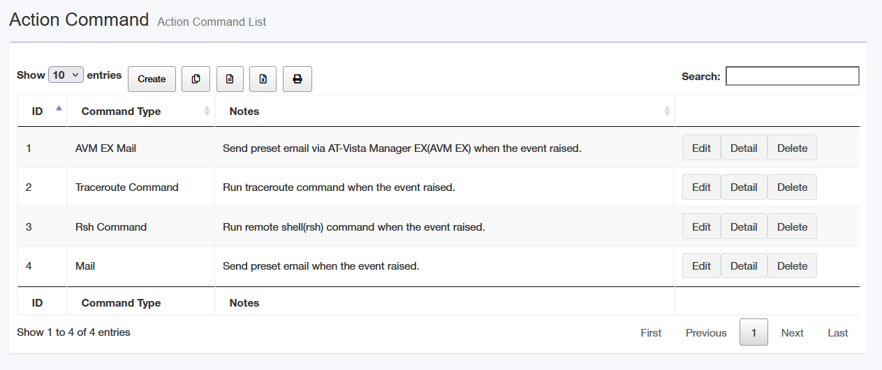This screenshot has height=370, width=882.
Task: Open Detail for Rsh Command
Action: [744, 227]
